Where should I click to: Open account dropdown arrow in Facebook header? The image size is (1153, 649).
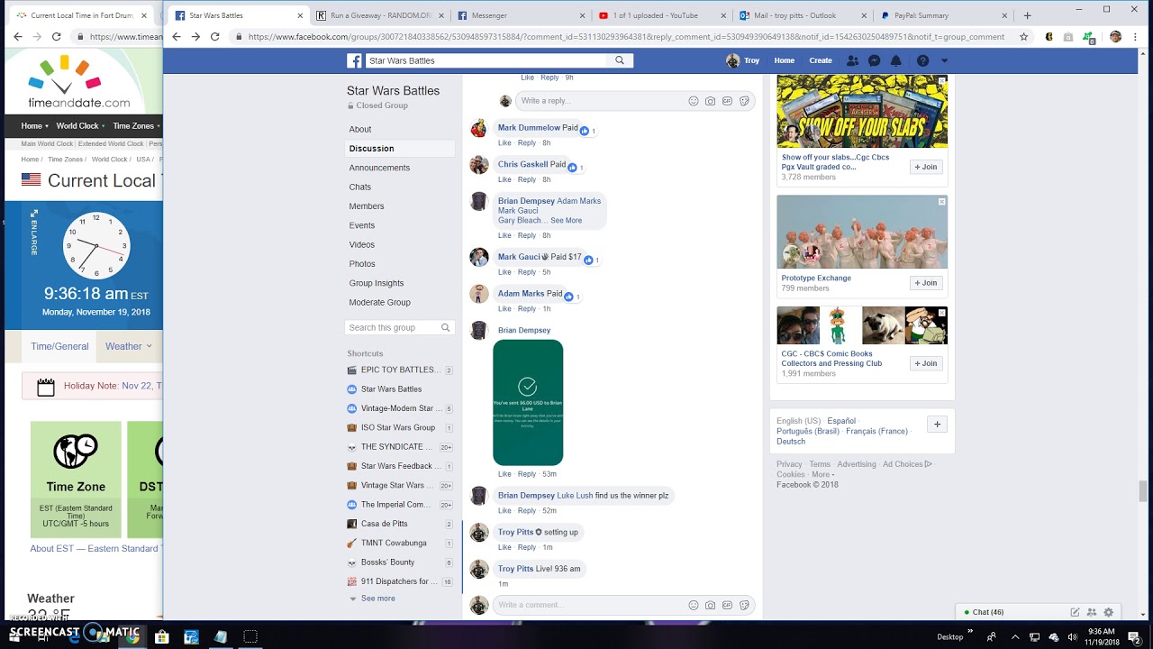click(x=944, y=60)
